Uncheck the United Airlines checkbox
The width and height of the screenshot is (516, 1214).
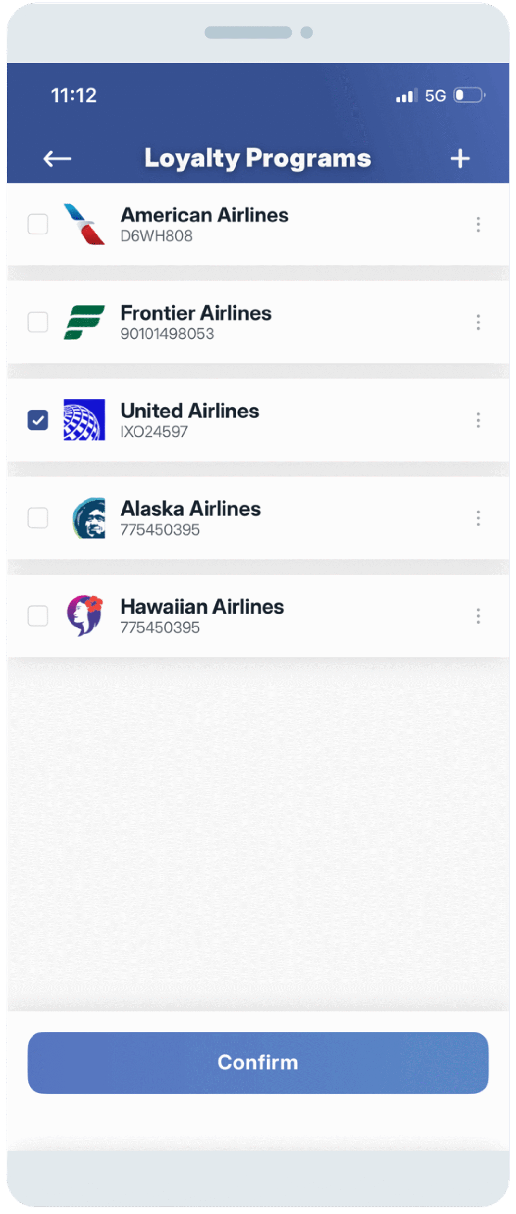click(38, 420)
